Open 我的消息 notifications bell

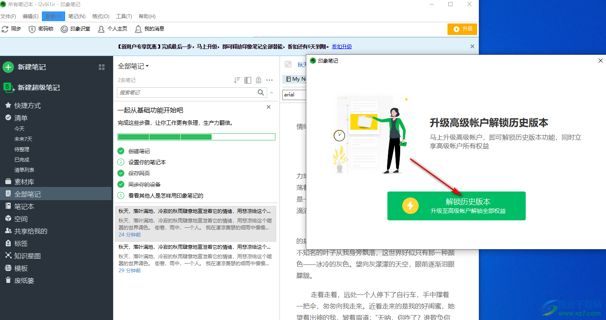click(149, 29)
